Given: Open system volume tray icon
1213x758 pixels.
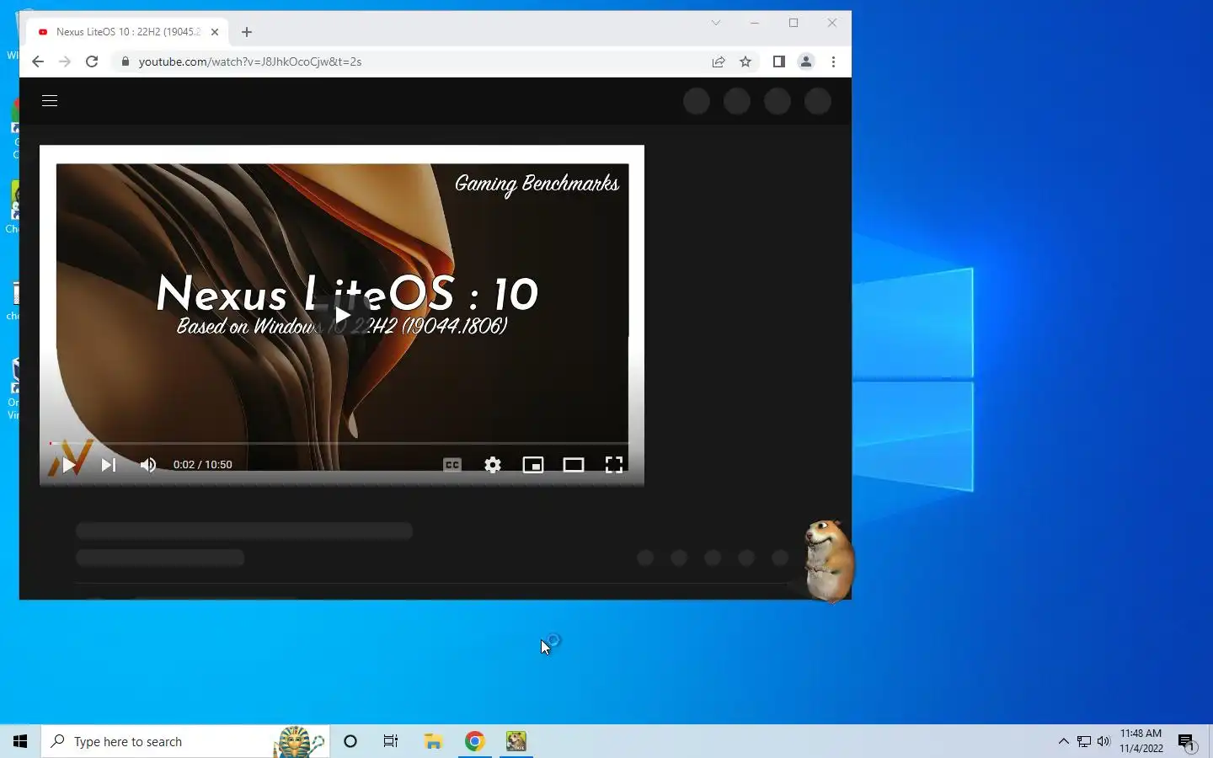Looking at the screenshot, I should [1103, 741].
